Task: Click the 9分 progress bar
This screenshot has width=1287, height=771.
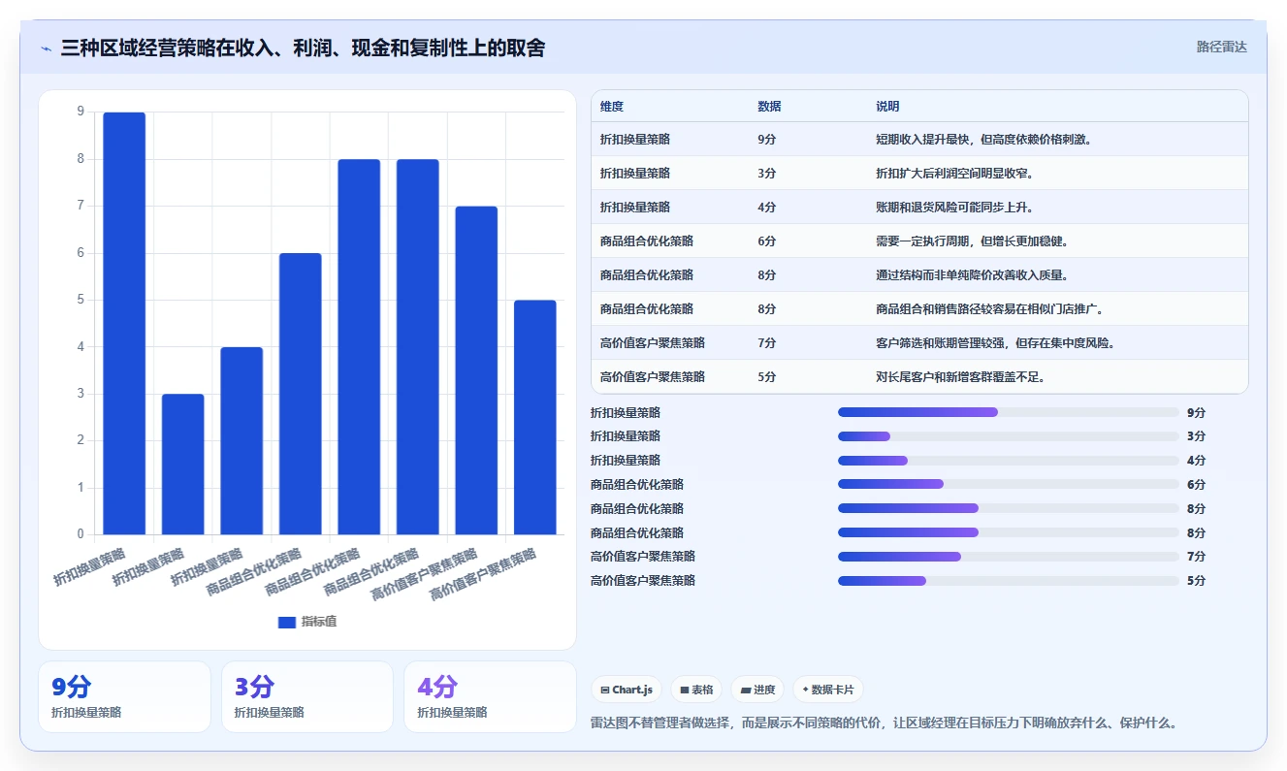Action: click(x=1009, y=412)
